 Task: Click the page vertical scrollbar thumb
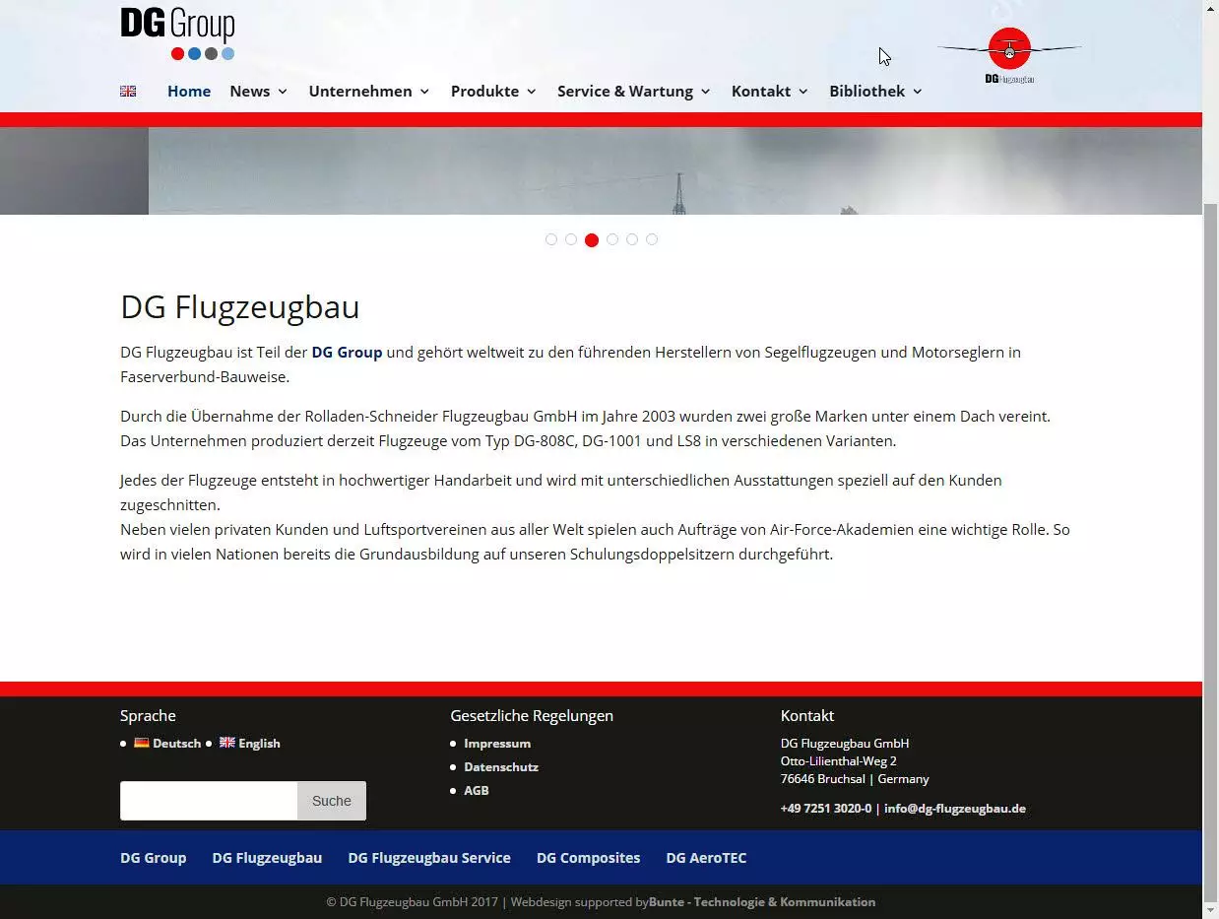pos(1211,555)
